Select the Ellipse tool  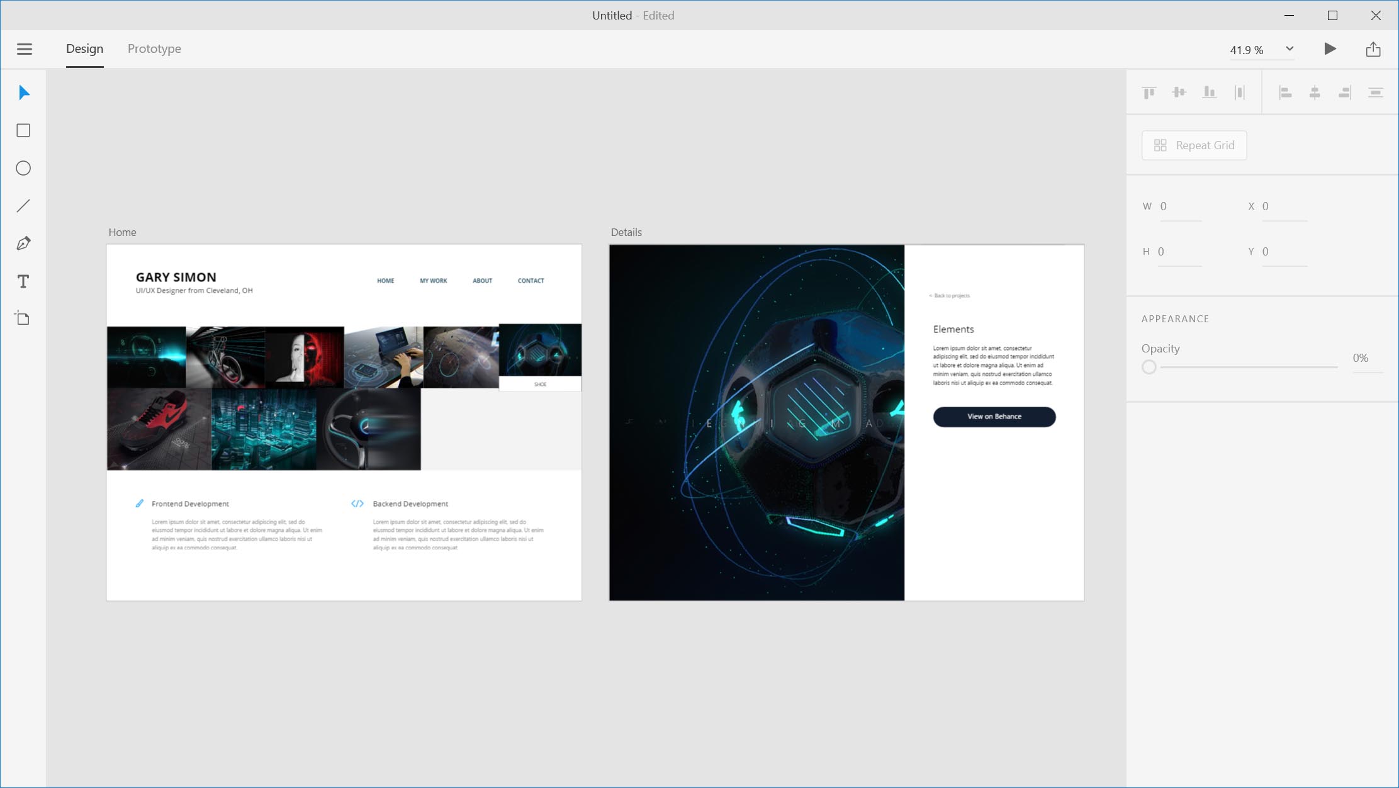tap(23, 168)
